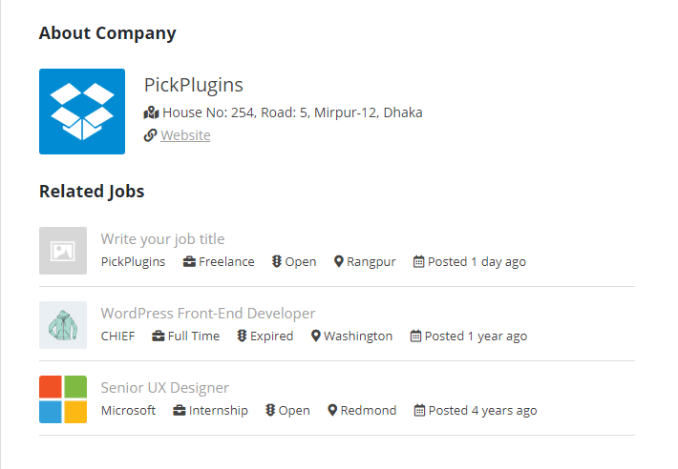This screenshot has height=469, width=678.
Task: Click the status icon beside Expired
Action: coord(242,336)
